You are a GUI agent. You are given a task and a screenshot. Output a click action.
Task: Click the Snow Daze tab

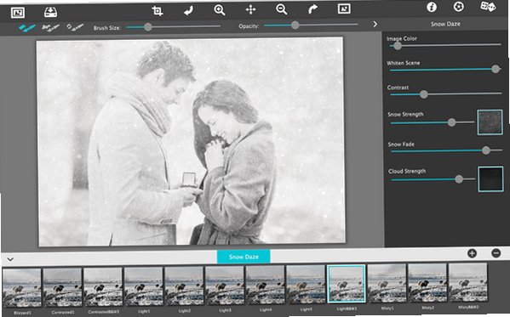244,257
